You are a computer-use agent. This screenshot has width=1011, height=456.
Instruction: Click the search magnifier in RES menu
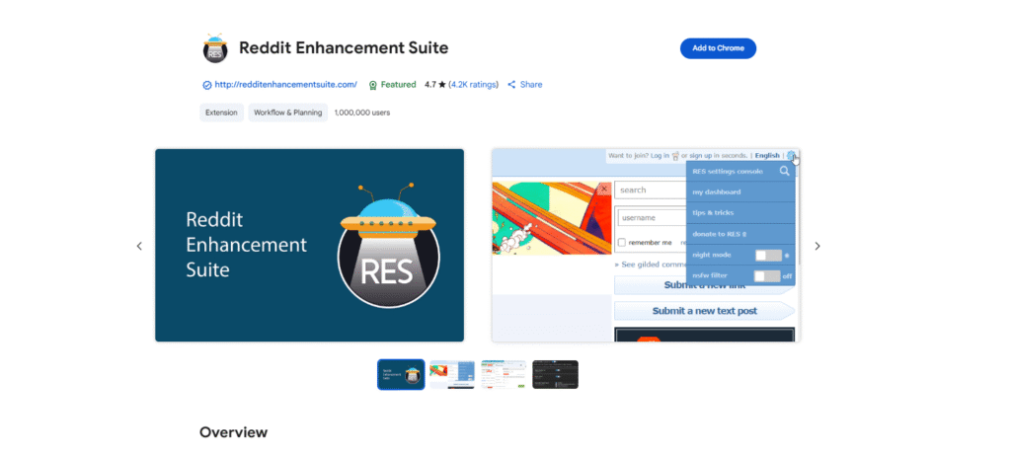[x=785, y=171]
